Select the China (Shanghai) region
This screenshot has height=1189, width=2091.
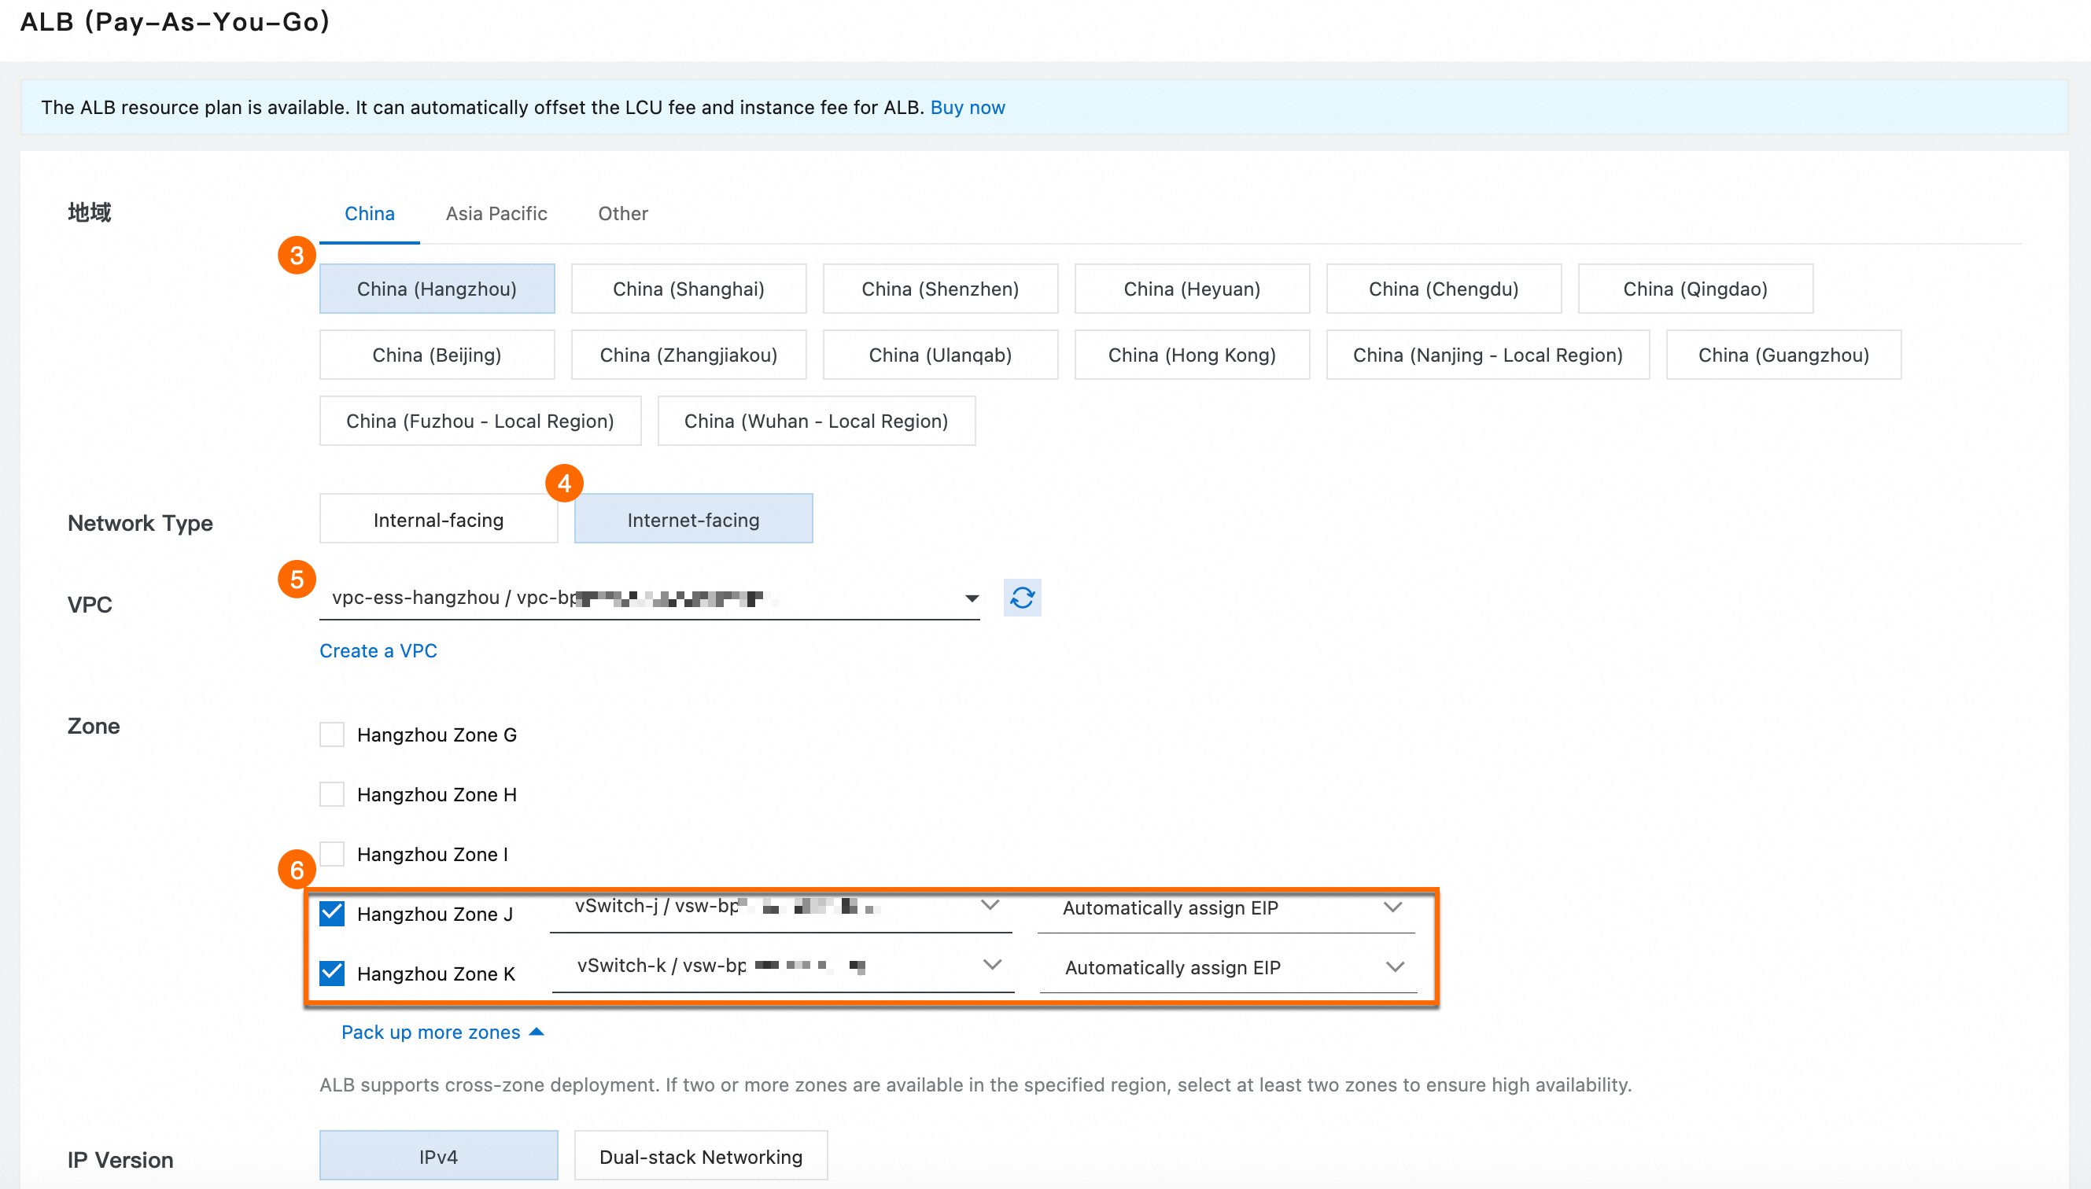coord(688,289)
